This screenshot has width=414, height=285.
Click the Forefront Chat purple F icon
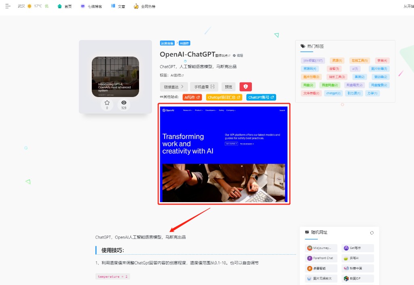[310, 258]
